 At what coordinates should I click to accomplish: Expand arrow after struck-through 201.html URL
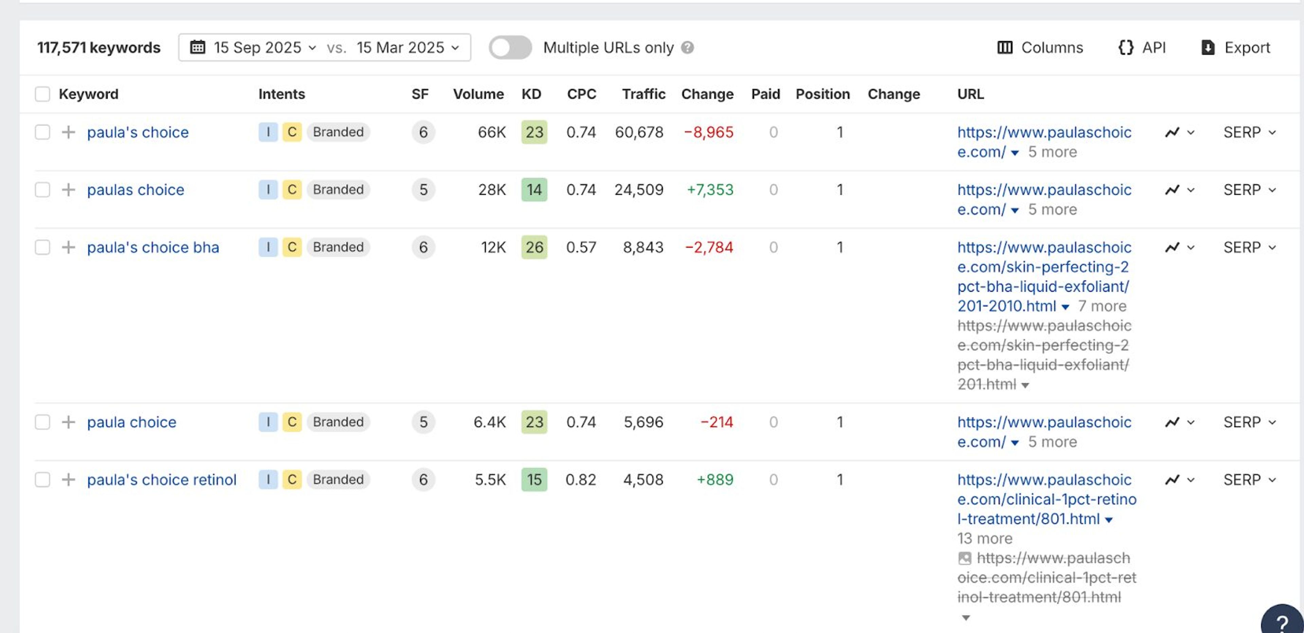pyautogui.click(x=1025, y=386)
